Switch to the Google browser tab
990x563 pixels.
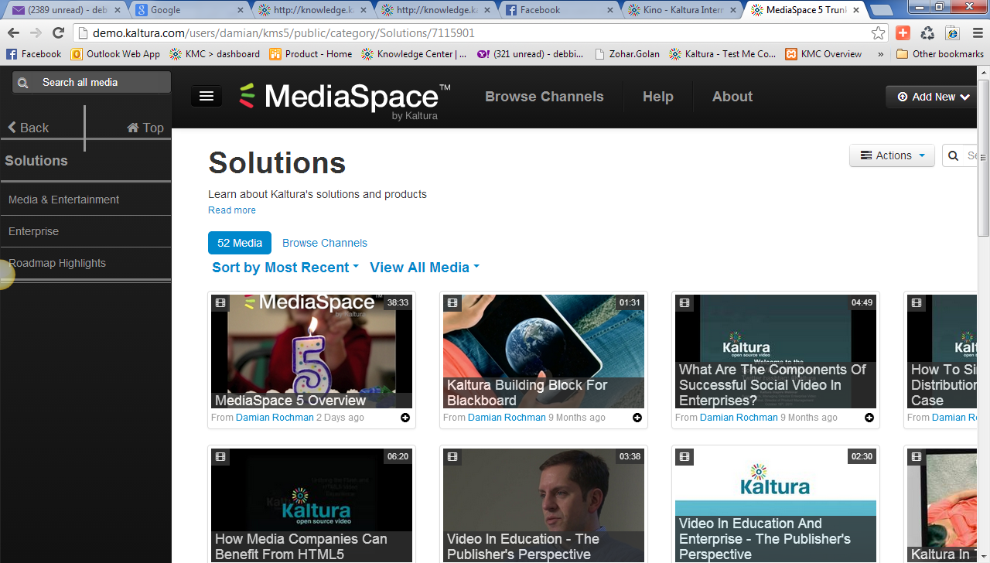pyautogui.click(x=189, y=10)
